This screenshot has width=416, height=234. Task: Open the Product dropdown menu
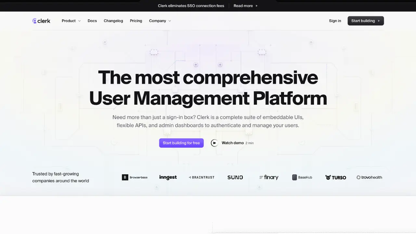point(71,21)
